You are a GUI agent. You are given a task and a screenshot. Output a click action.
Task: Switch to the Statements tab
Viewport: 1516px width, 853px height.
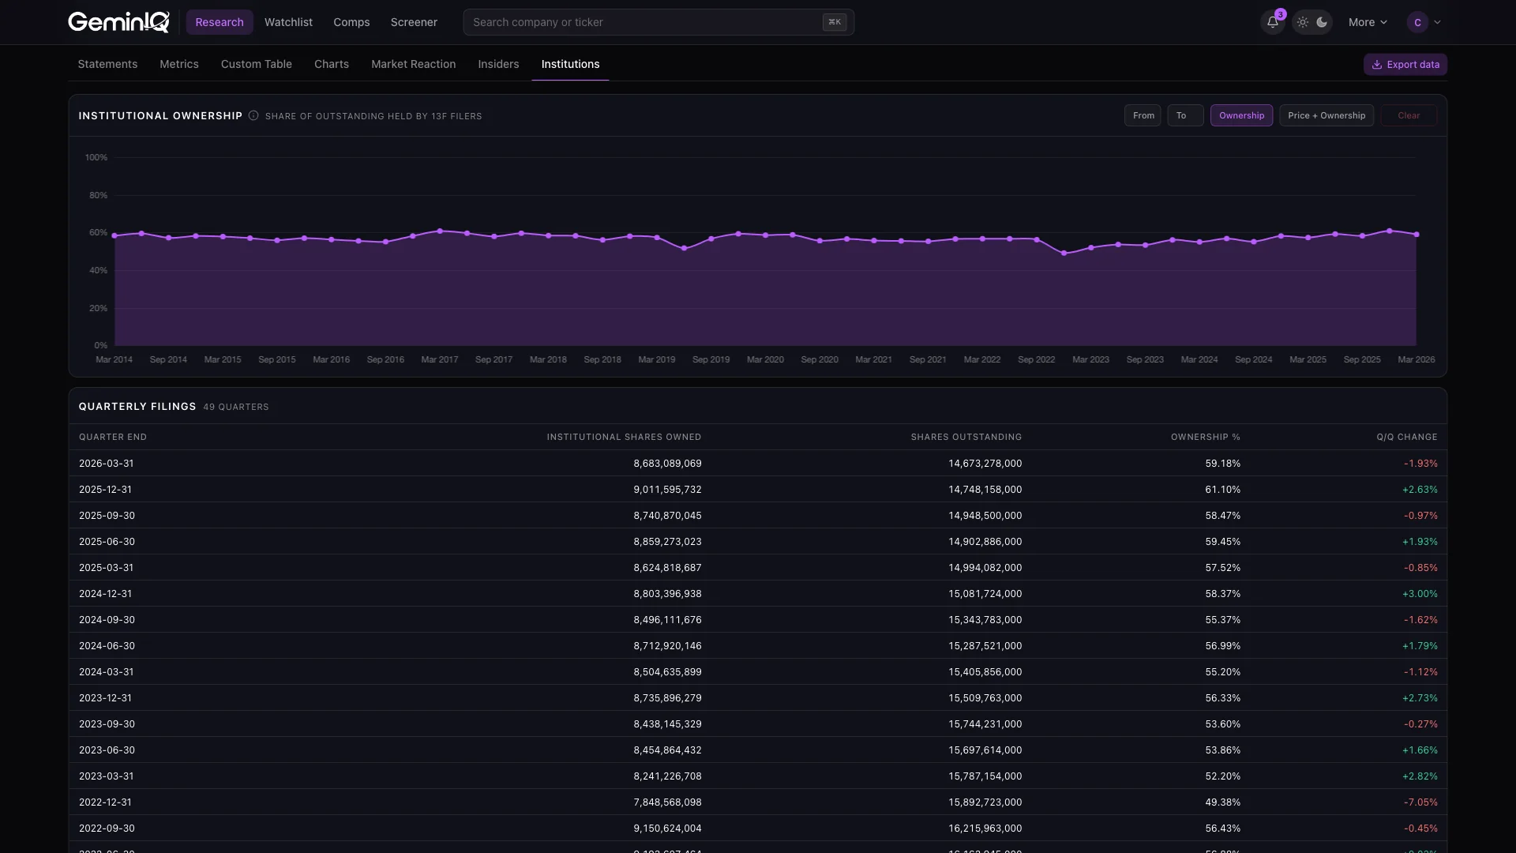coord(107,64)
